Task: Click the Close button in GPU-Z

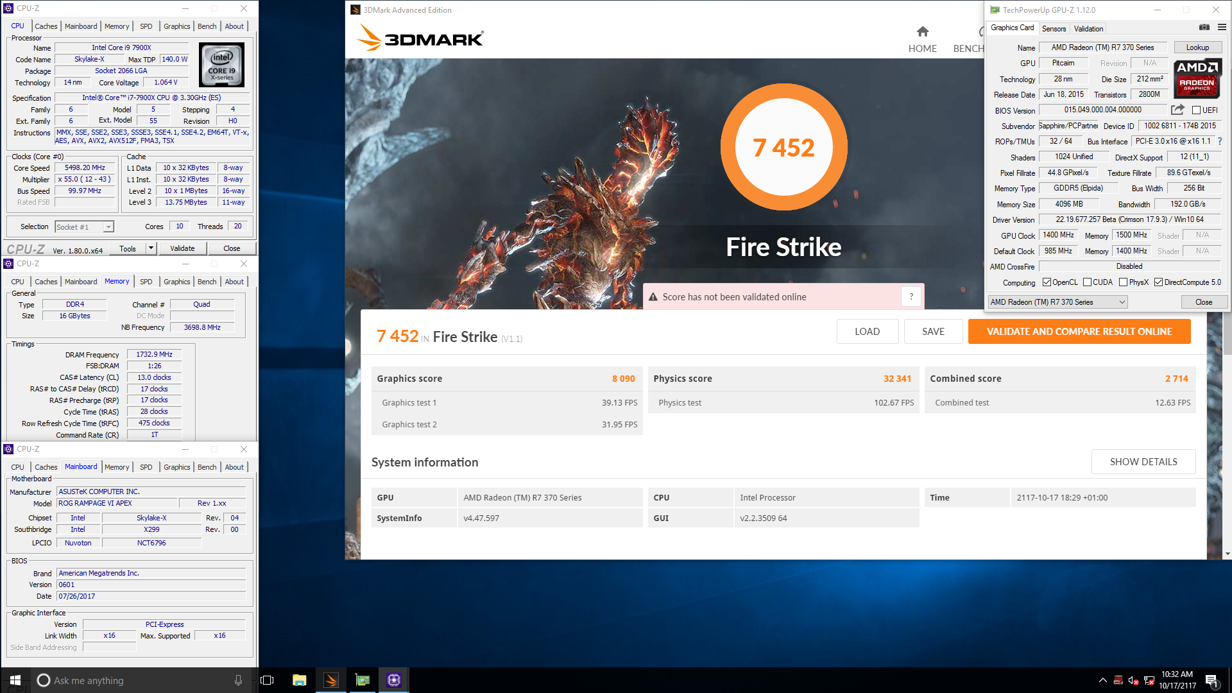Action: [x=1204, y=302]
